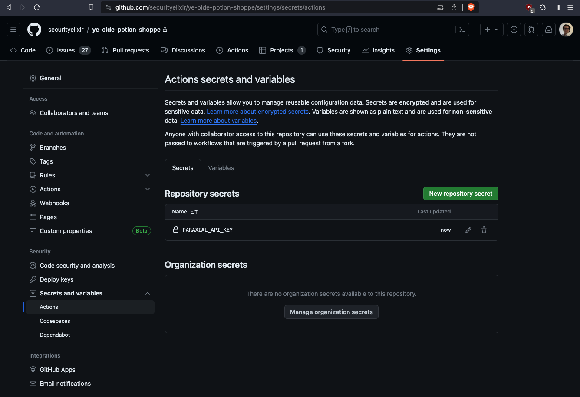The height and width of the screenshot is (397, 580).
Task: Click the GitHub octocat logo
Action: [34, 29]
